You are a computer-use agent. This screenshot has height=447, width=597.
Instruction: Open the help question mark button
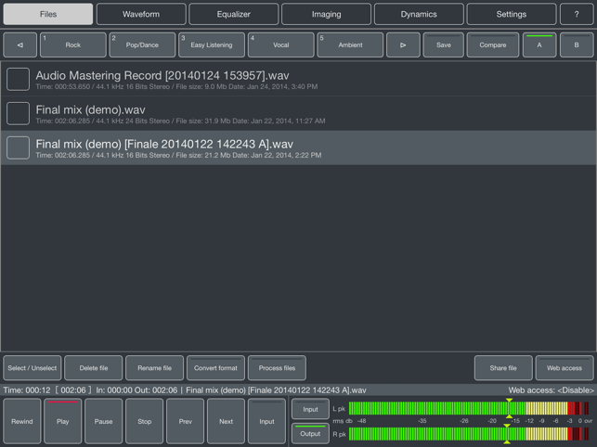[577, 15]
